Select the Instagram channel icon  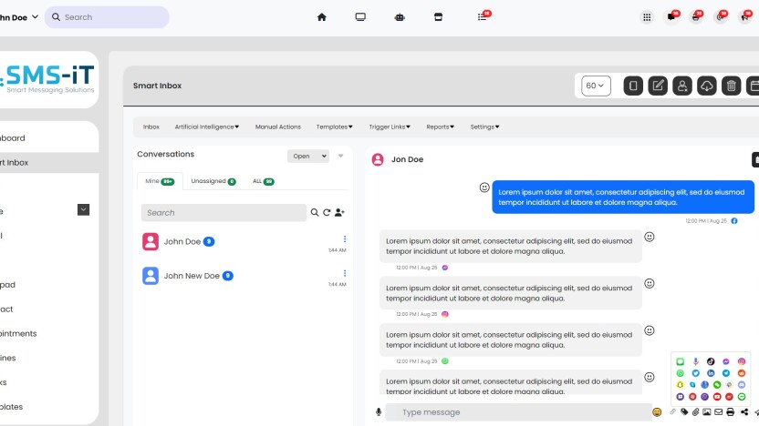(742, 361)
